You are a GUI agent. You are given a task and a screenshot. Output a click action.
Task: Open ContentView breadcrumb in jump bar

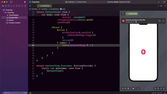click(54, 9)
